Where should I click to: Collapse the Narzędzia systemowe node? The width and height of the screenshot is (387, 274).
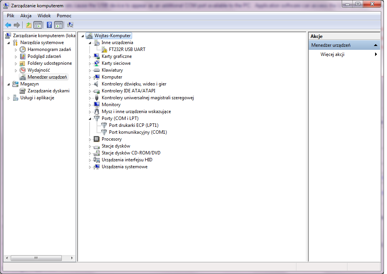[8, 43]
